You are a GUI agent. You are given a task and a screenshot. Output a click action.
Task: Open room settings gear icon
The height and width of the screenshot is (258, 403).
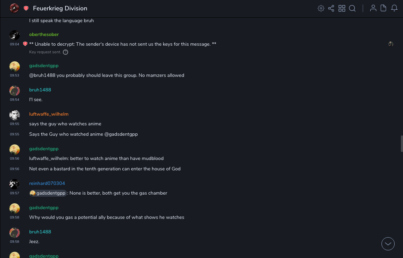pos(321,8)
